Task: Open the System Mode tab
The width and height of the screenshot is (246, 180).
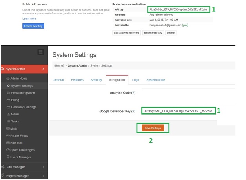Action: (155, 80)
